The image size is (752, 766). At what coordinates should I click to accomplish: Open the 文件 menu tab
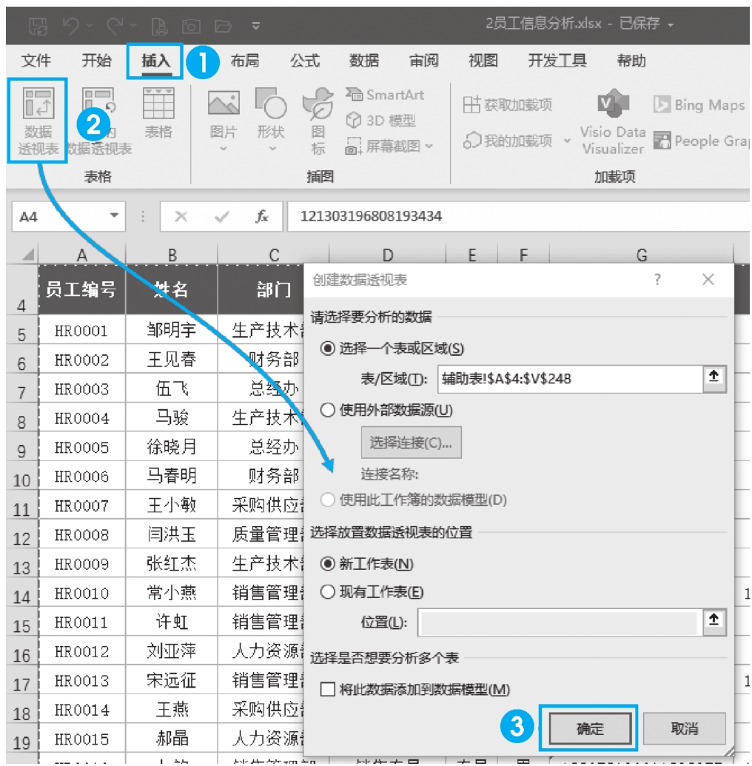pos(36,61)
